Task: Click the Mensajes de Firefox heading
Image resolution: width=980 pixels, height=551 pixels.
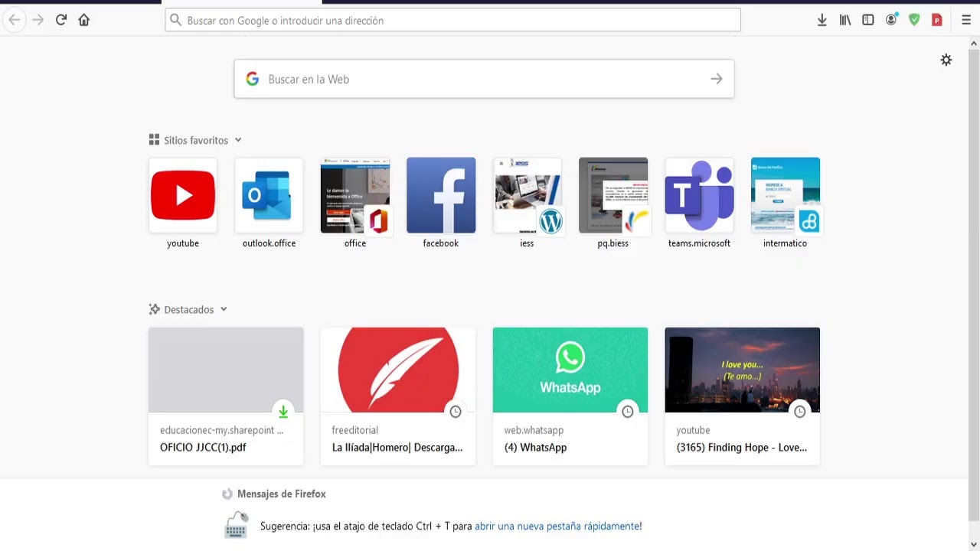Action: tap(282, 494)
